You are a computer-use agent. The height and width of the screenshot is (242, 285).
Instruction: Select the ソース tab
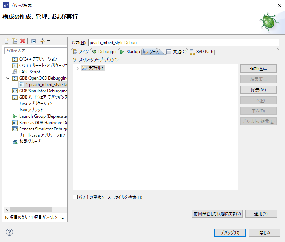[151, 52]
